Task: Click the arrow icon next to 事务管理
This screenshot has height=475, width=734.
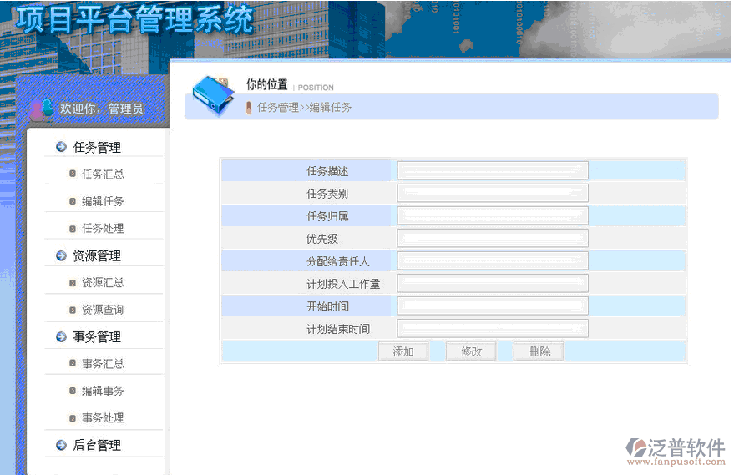Action: 61,337
